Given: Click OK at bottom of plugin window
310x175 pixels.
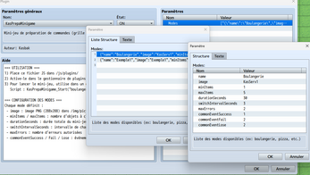Looking at the screenshot, I should click(x=256, y=169).
